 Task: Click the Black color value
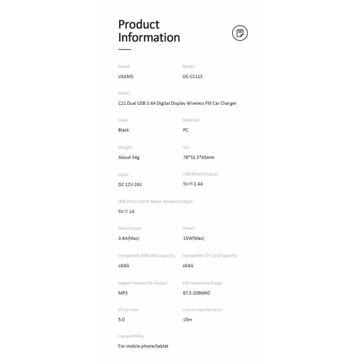123,130
